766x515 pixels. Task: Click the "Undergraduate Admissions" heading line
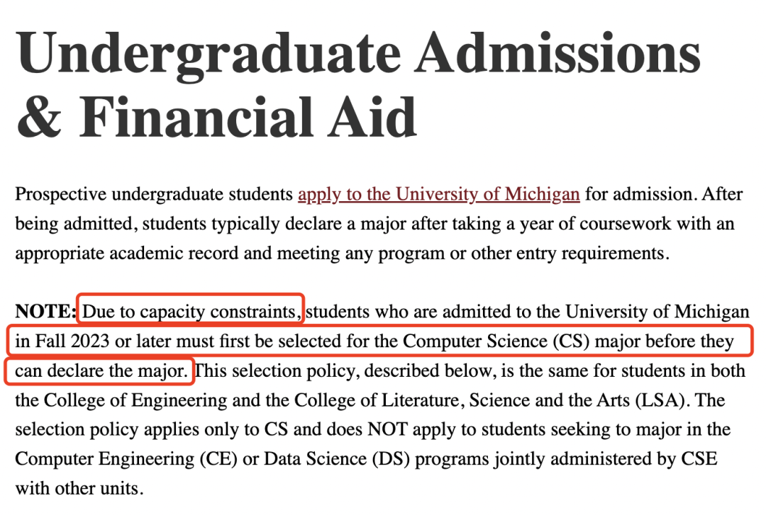(359, 54)
